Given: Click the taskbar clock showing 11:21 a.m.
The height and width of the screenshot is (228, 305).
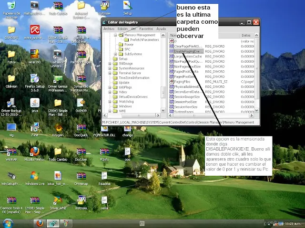Looking at the screenshot, I should 293,224.
